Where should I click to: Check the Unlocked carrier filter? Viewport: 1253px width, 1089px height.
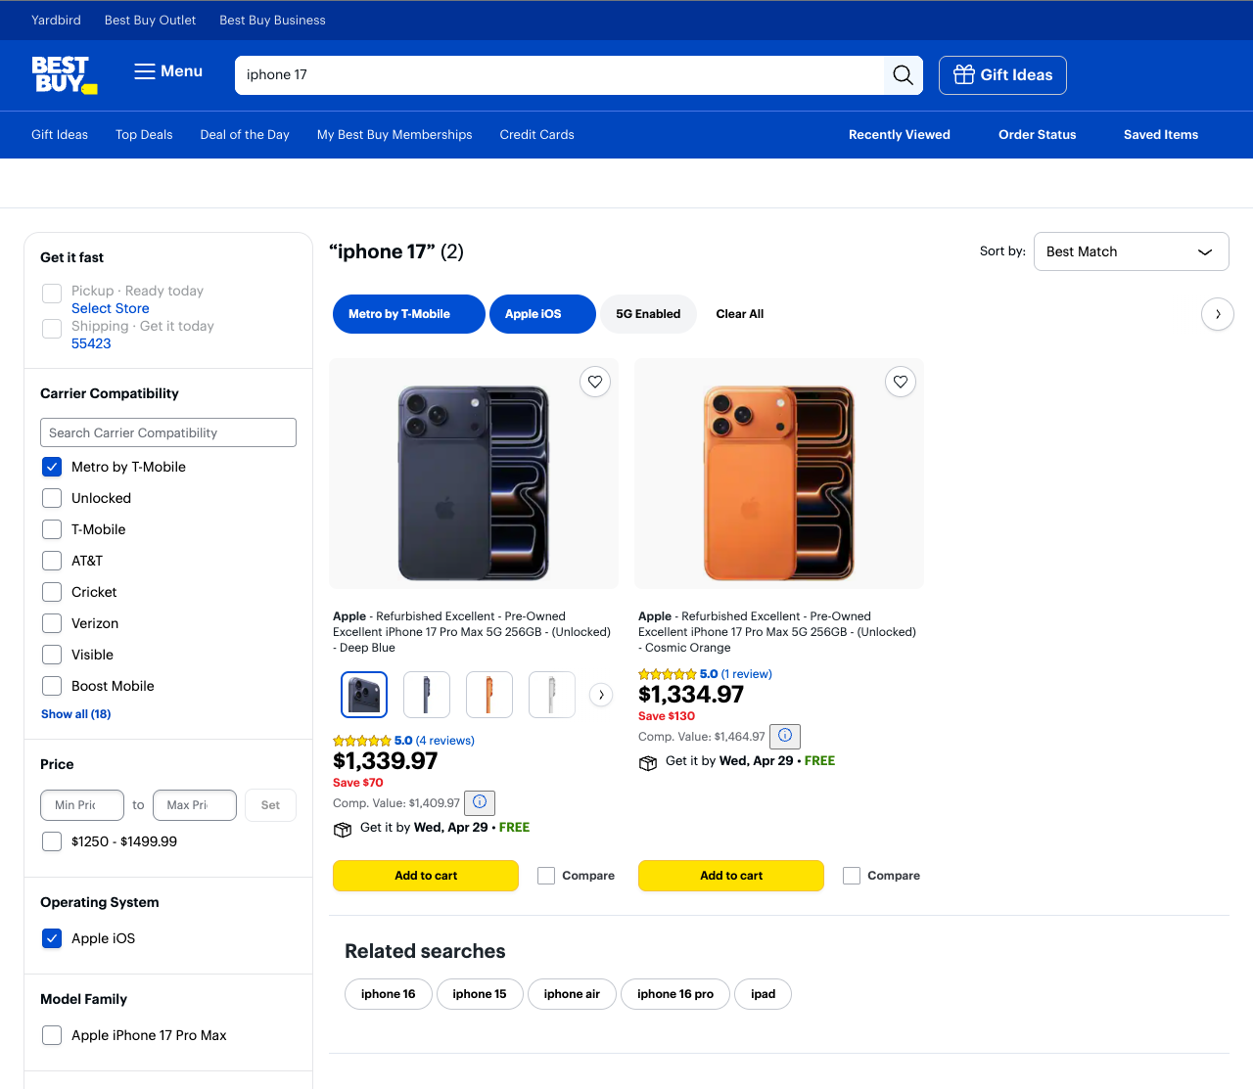point(52,498)
